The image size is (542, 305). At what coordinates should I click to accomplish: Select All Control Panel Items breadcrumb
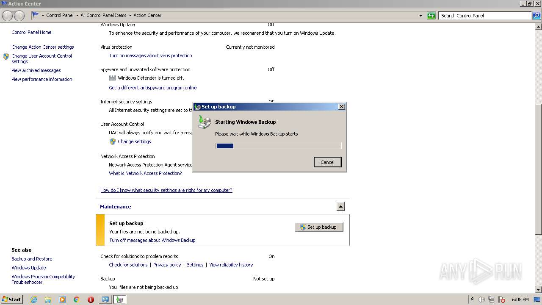coord(103,15)
